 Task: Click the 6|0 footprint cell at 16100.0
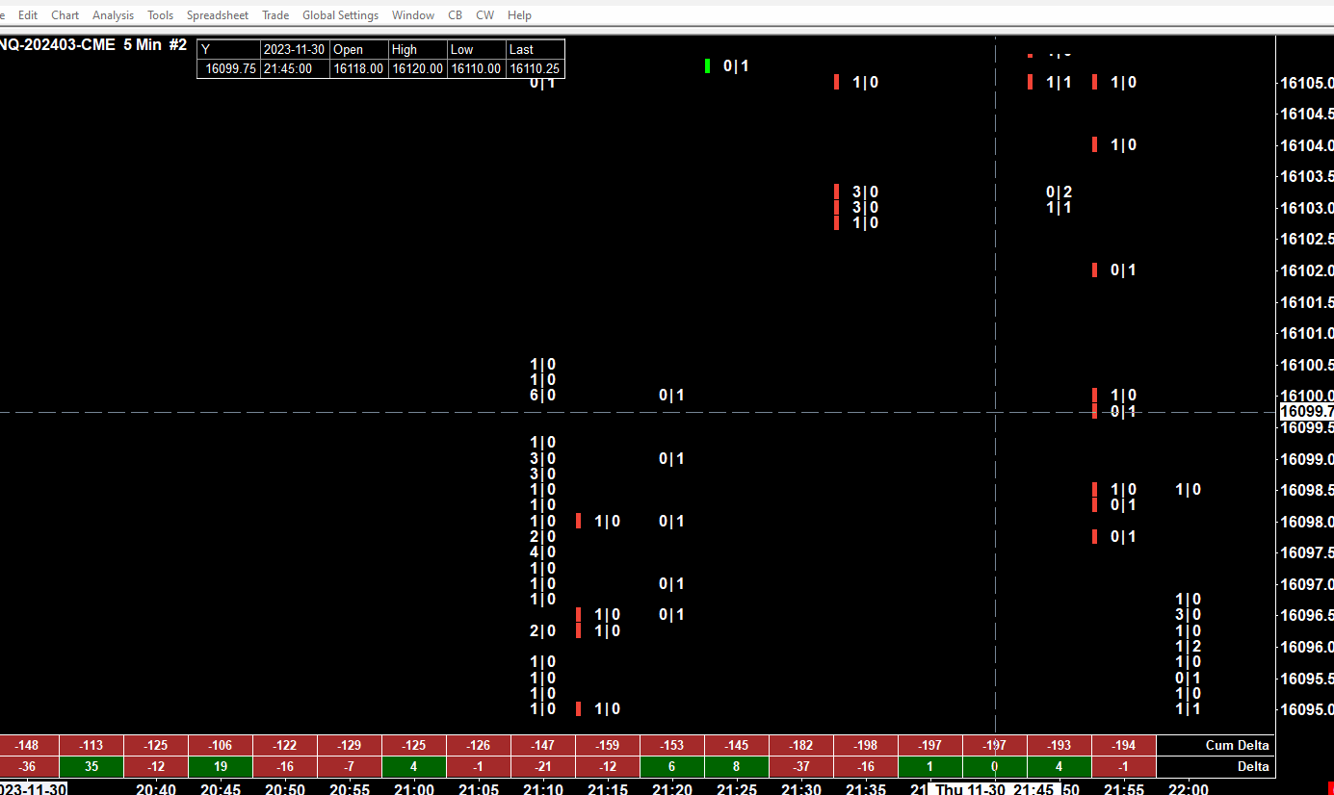coord(542,396)
